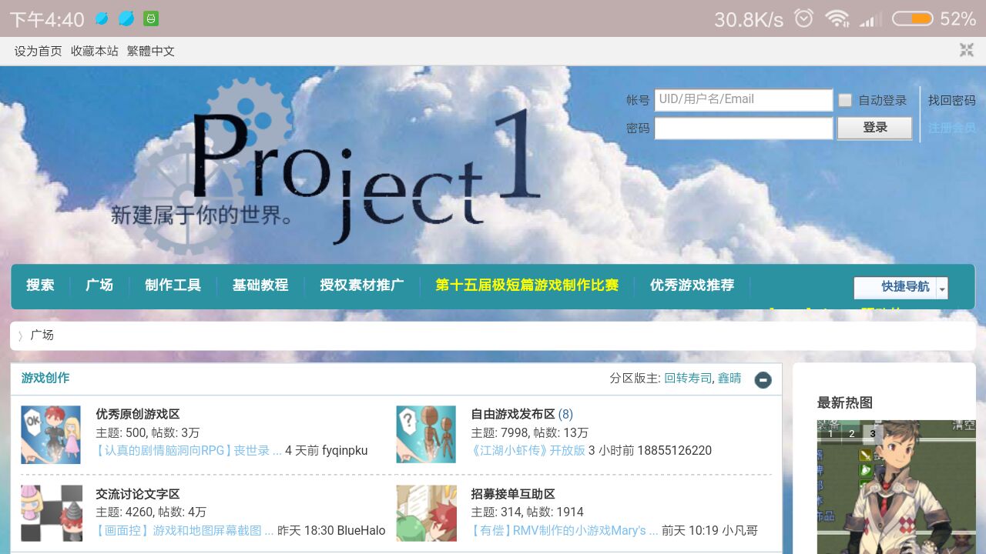Tap the battery indicator icon

(x=912, y=18)
